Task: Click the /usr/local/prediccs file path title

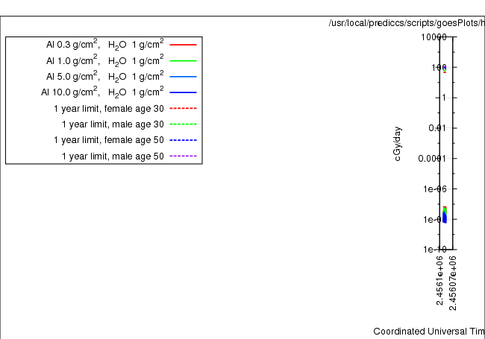Action: (x=406, y=23)
